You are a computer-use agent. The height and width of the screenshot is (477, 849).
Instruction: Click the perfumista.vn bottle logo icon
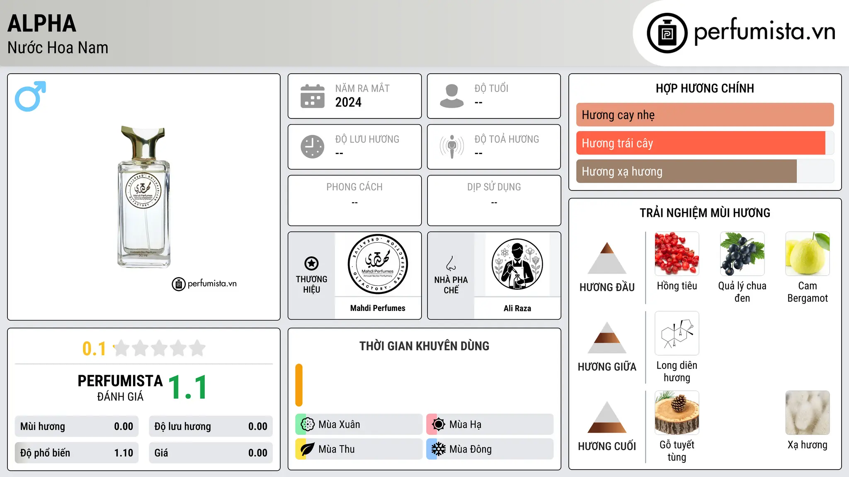click(x=667, y=33)
